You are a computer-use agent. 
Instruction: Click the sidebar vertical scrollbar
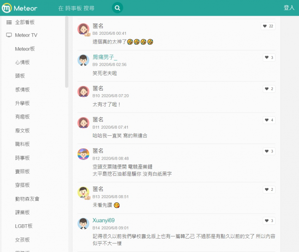(x=67, y=52)
